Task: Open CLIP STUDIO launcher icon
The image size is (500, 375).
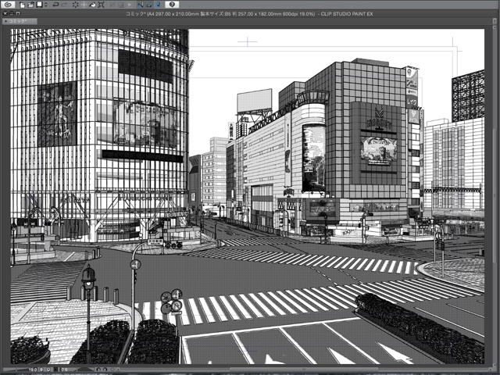Action: [x=9, y=5]
